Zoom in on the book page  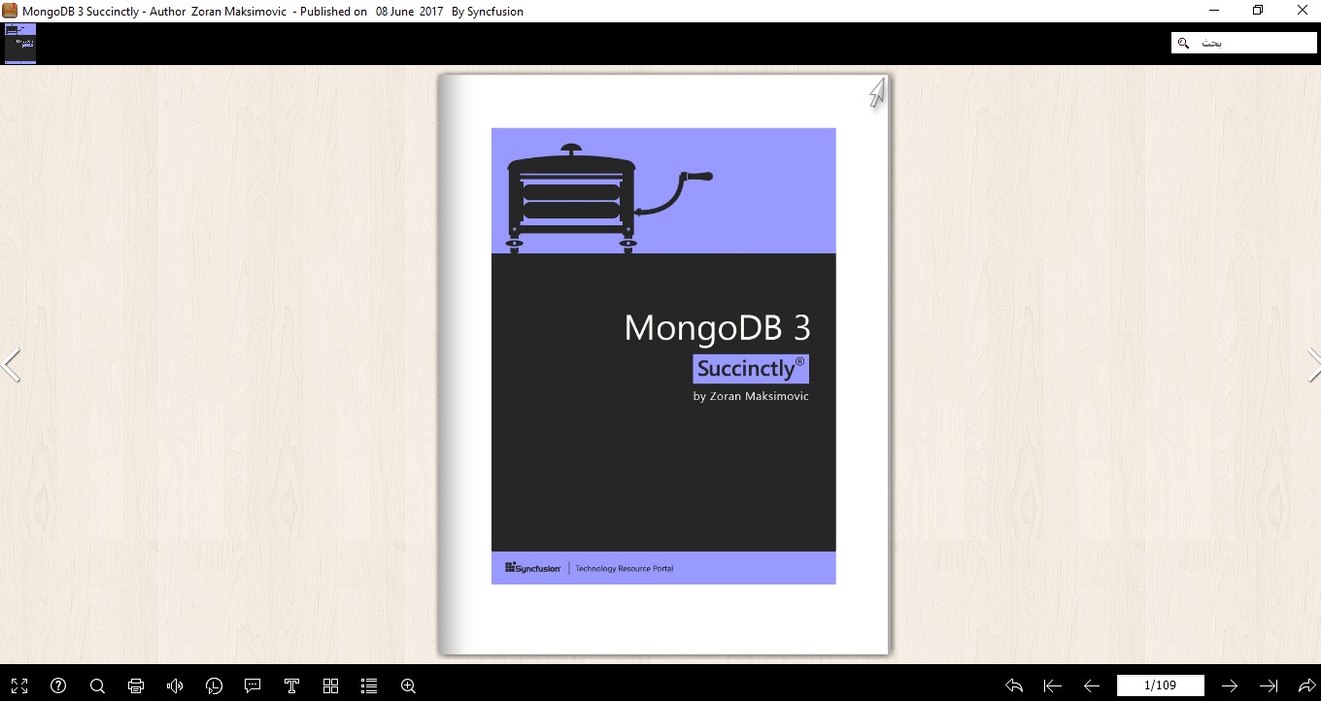pos(408,686)
